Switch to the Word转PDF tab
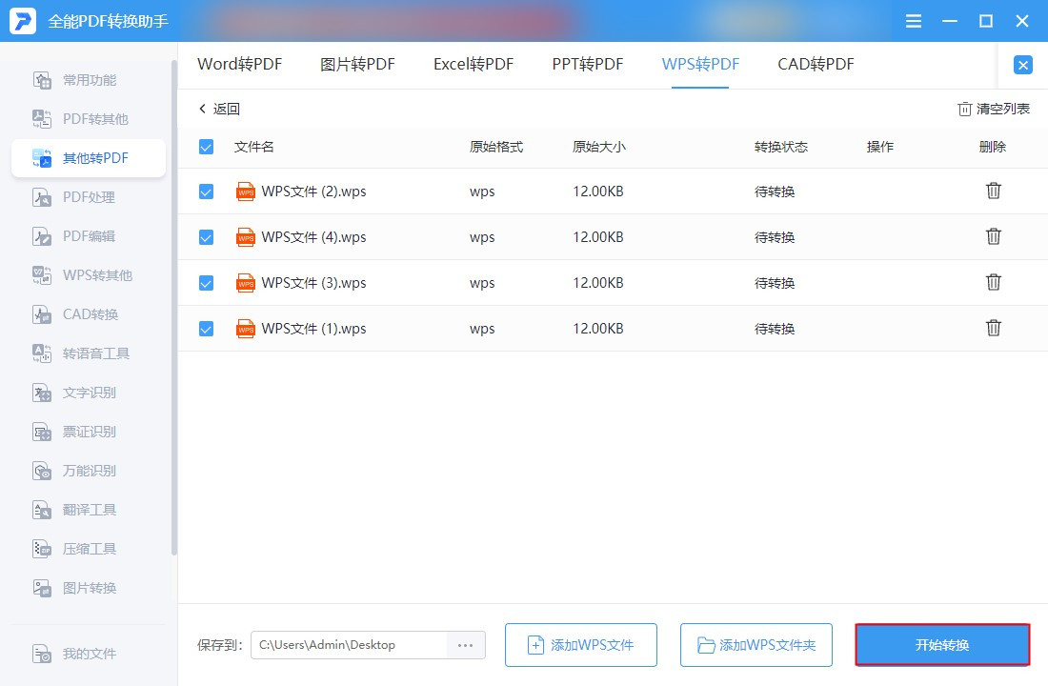Viewport: 1048px width, 686px height. pyautogui.click(x=239, y=64)
